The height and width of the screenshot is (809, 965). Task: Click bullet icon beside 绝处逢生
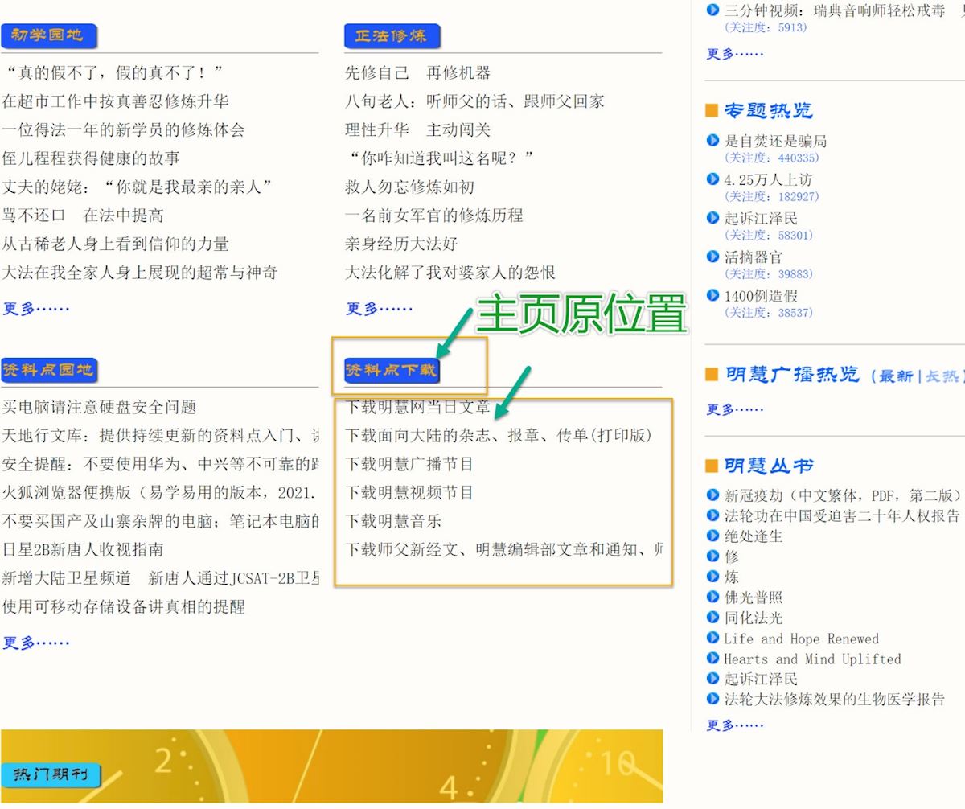pos(712,536)
